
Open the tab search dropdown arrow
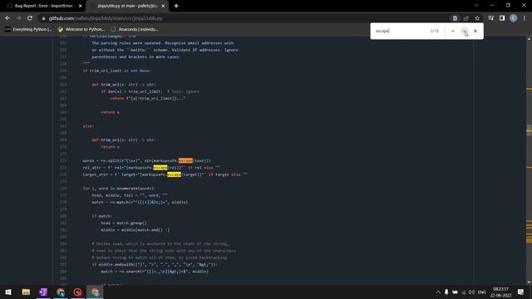[x=476, y=6]
